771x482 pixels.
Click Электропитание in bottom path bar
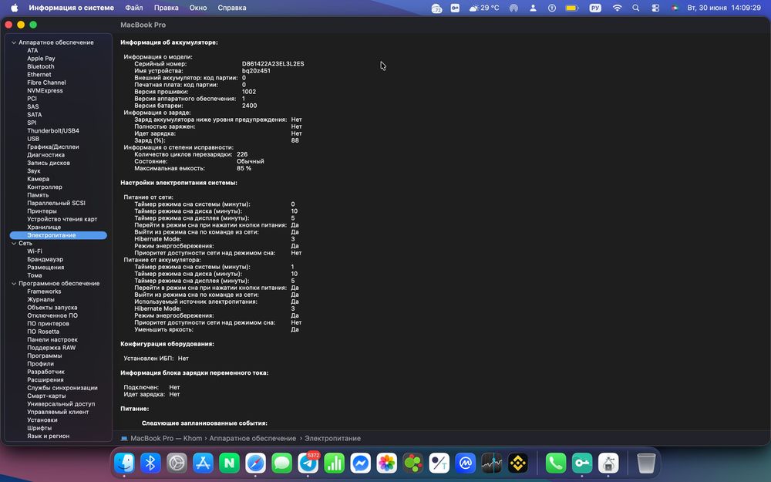pos(332,438)
